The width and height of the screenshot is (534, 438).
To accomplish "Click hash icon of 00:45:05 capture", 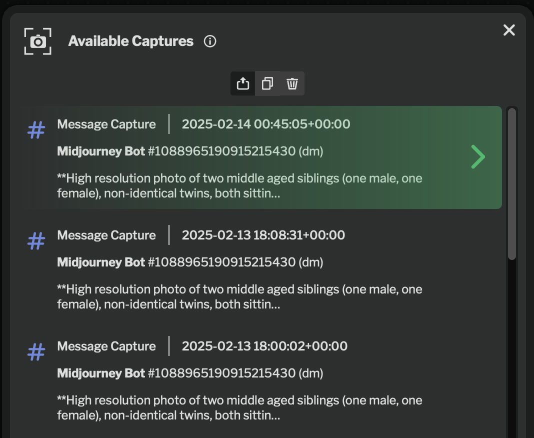I will 36,130.
